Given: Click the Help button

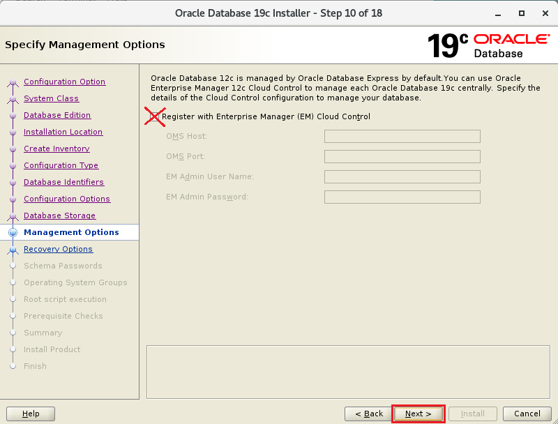Looking at the screenshot, I should tap(31, 414).
